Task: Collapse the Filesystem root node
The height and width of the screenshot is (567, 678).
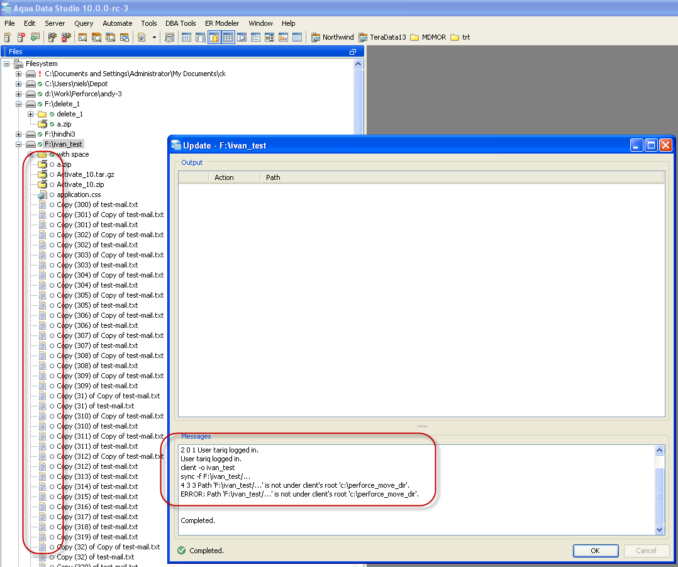Action: [x=6, y=64]
